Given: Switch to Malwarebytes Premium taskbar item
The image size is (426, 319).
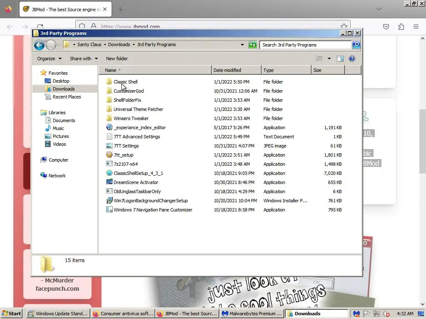Looking at the screenshot, I should coord(252,314).
